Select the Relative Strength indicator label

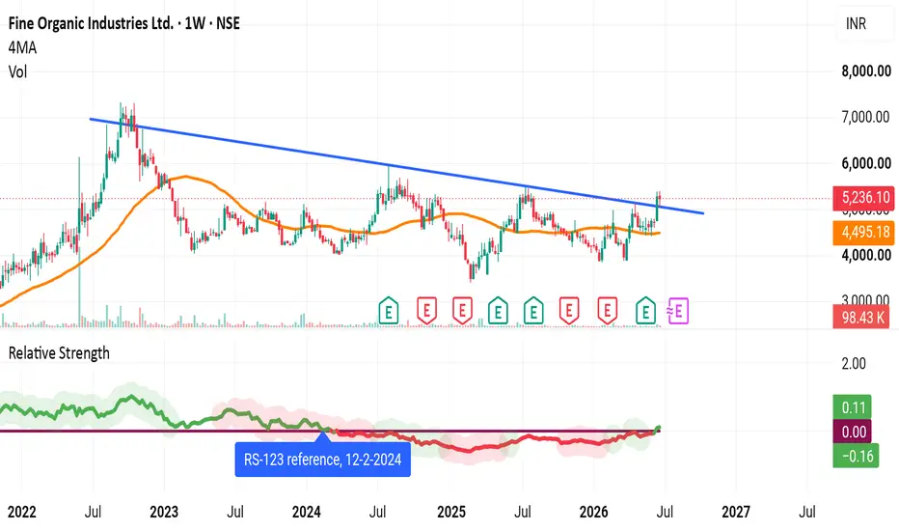[x=59, y=353]
